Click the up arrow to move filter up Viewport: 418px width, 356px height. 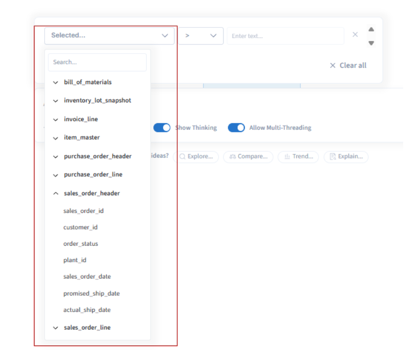click(x=371, y=29)
